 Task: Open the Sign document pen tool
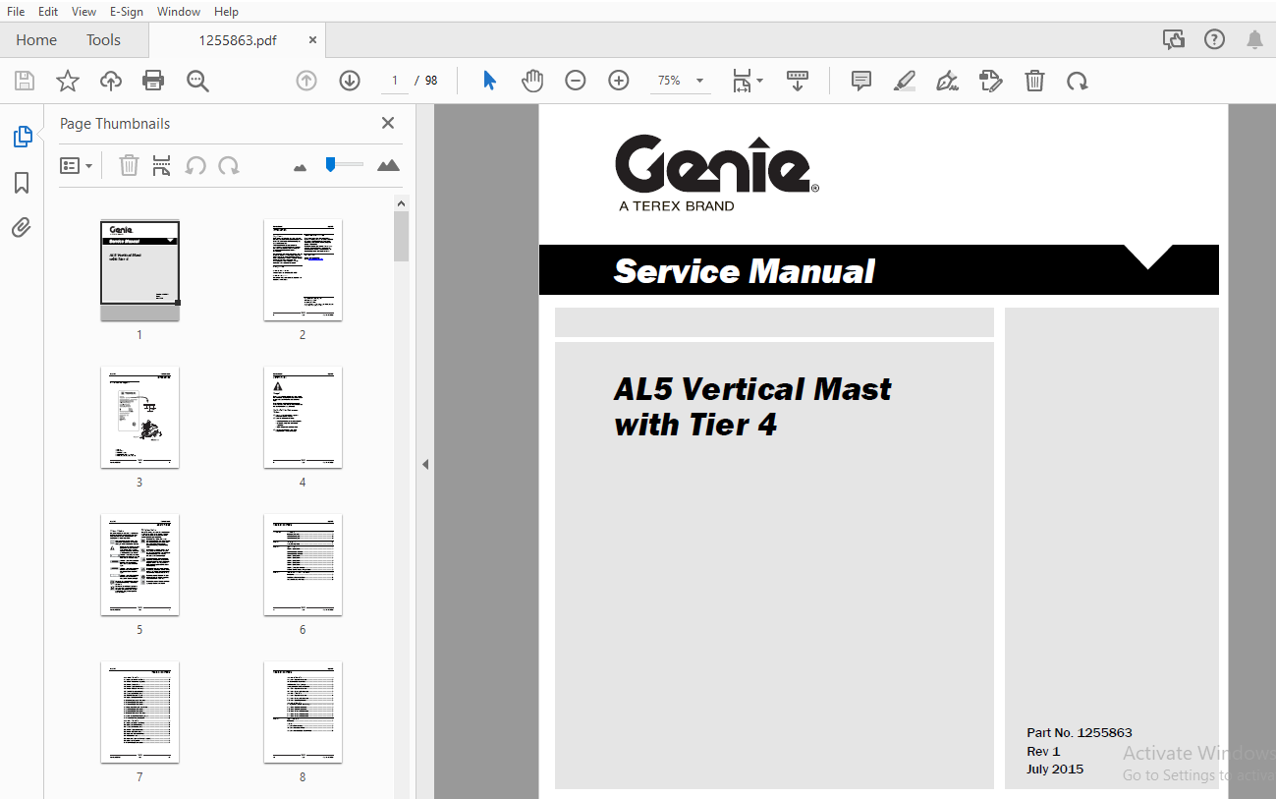coord(948,81)
